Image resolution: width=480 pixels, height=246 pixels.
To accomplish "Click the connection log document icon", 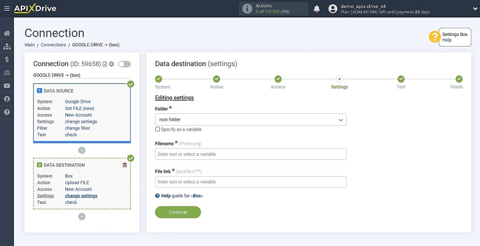I will click(x=105, y=64).
